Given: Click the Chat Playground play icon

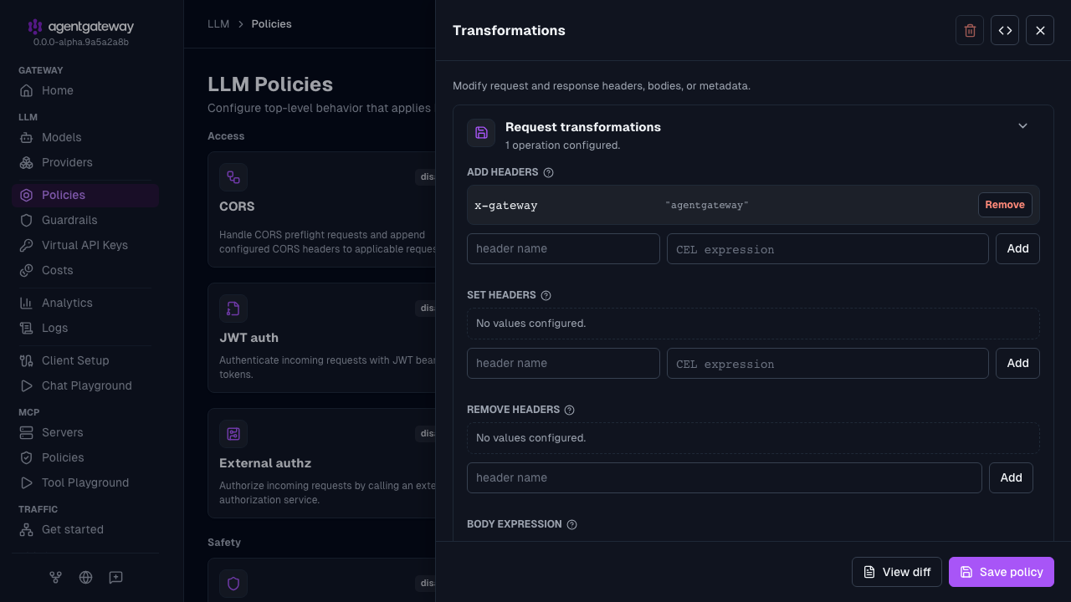Looking at the screenshot, I should pos(26,385).
